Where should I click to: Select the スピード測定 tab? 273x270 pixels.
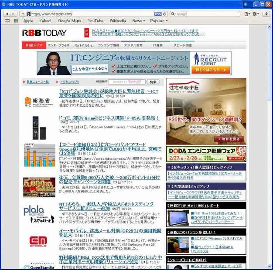click(182, 45)
